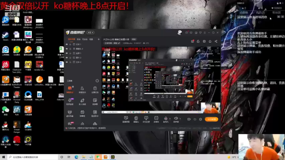Screen dimensions: 285x160
Task: Add 摄像头 camera source
Action: 136,119
